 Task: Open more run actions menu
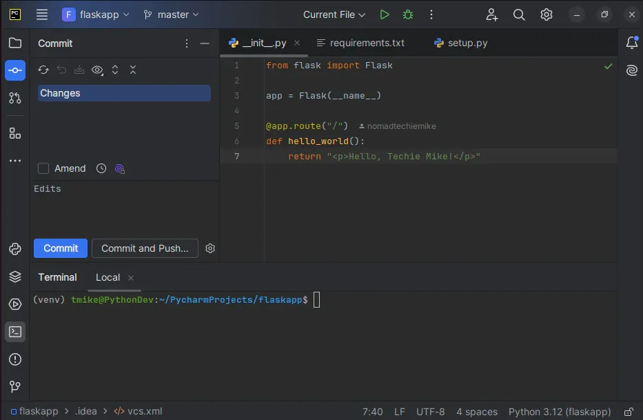click(431, 14)
